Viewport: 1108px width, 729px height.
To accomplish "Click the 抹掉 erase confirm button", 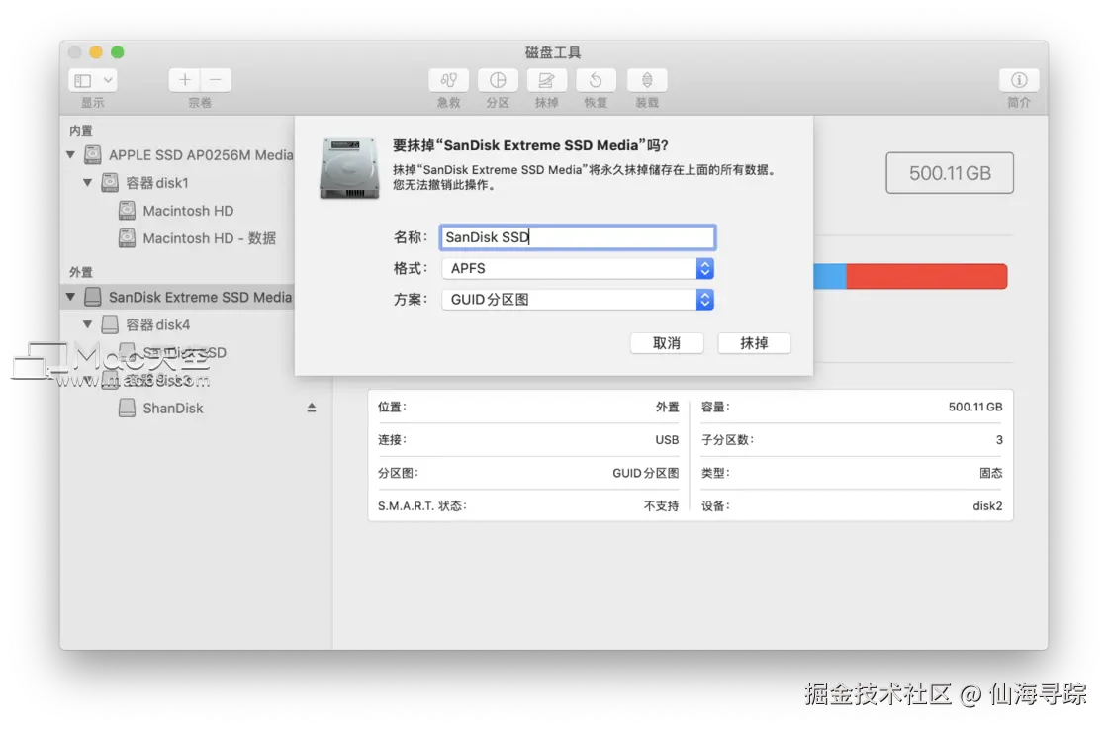I will tap(754, 343).
